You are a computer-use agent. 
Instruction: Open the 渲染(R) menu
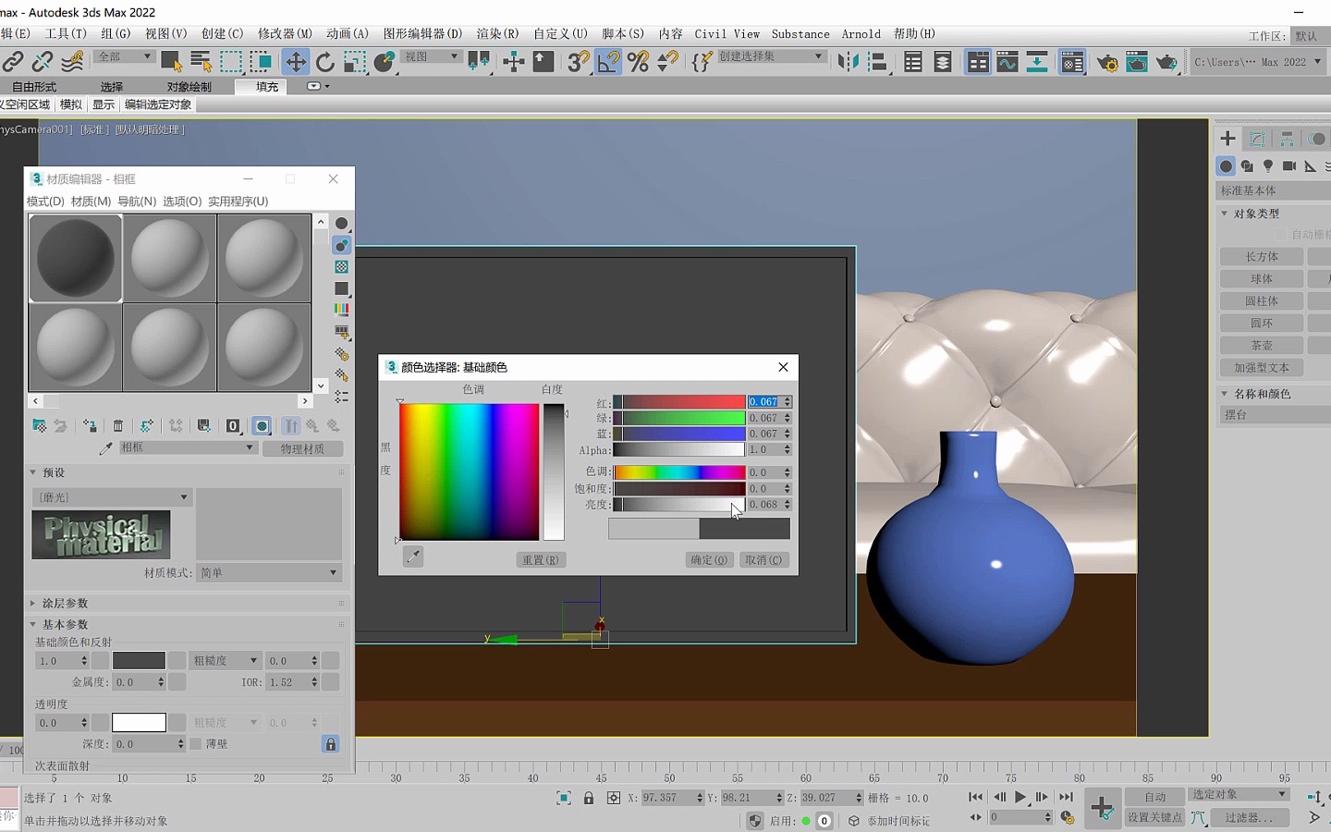(496, 33)
